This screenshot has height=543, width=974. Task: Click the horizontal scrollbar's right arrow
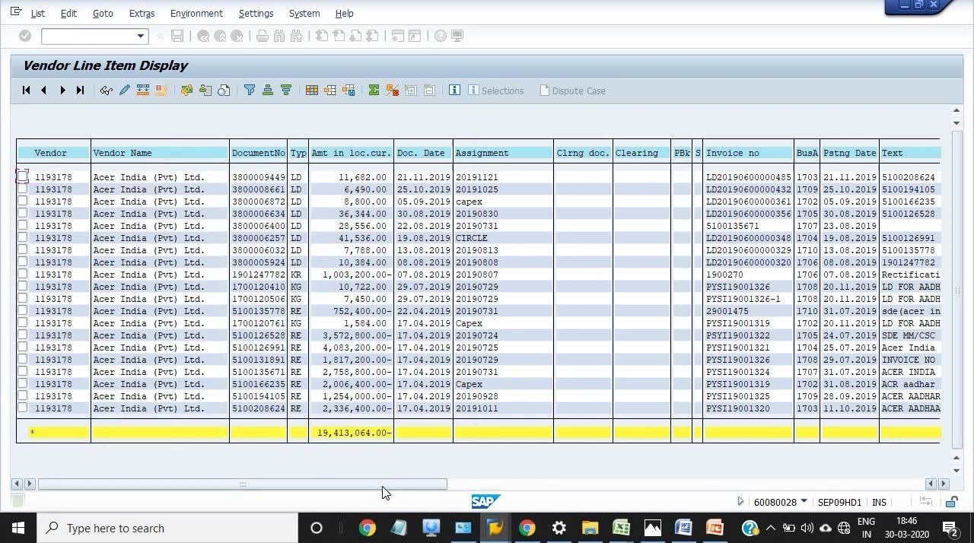coord(943,484)
